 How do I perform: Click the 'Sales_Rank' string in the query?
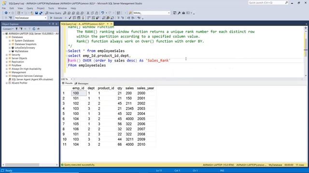(x=158, y=61)
